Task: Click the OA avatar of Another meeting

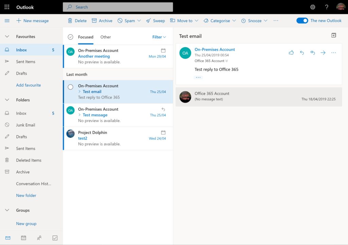Action: [x=70, y=52]
